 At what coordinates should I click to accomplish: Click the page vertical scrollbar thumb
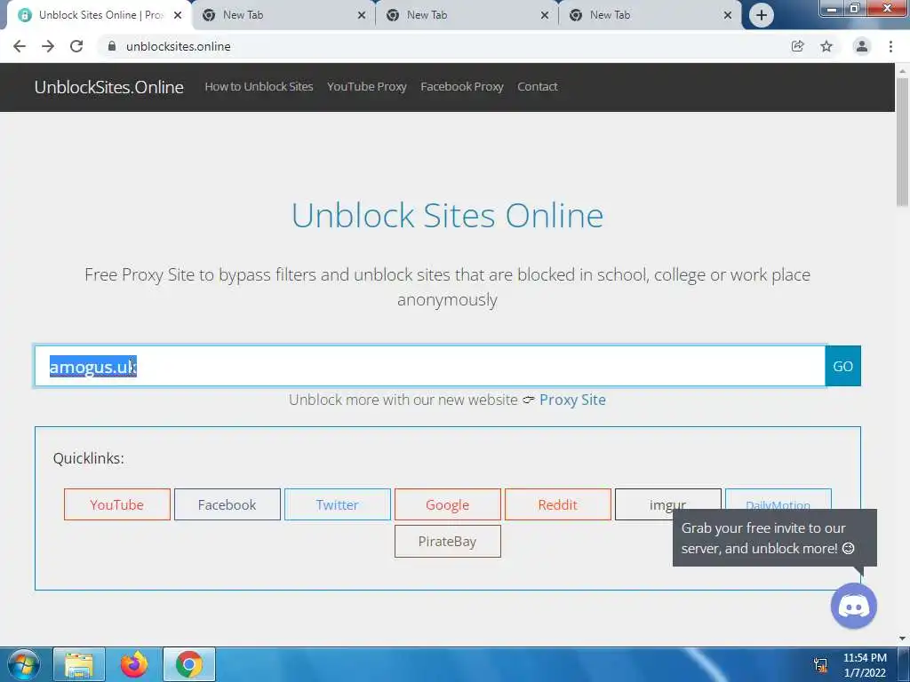(x=902, y=141)
